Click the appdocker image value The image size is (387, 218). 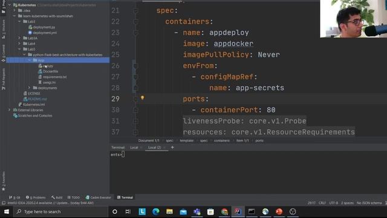pos(233,44)
